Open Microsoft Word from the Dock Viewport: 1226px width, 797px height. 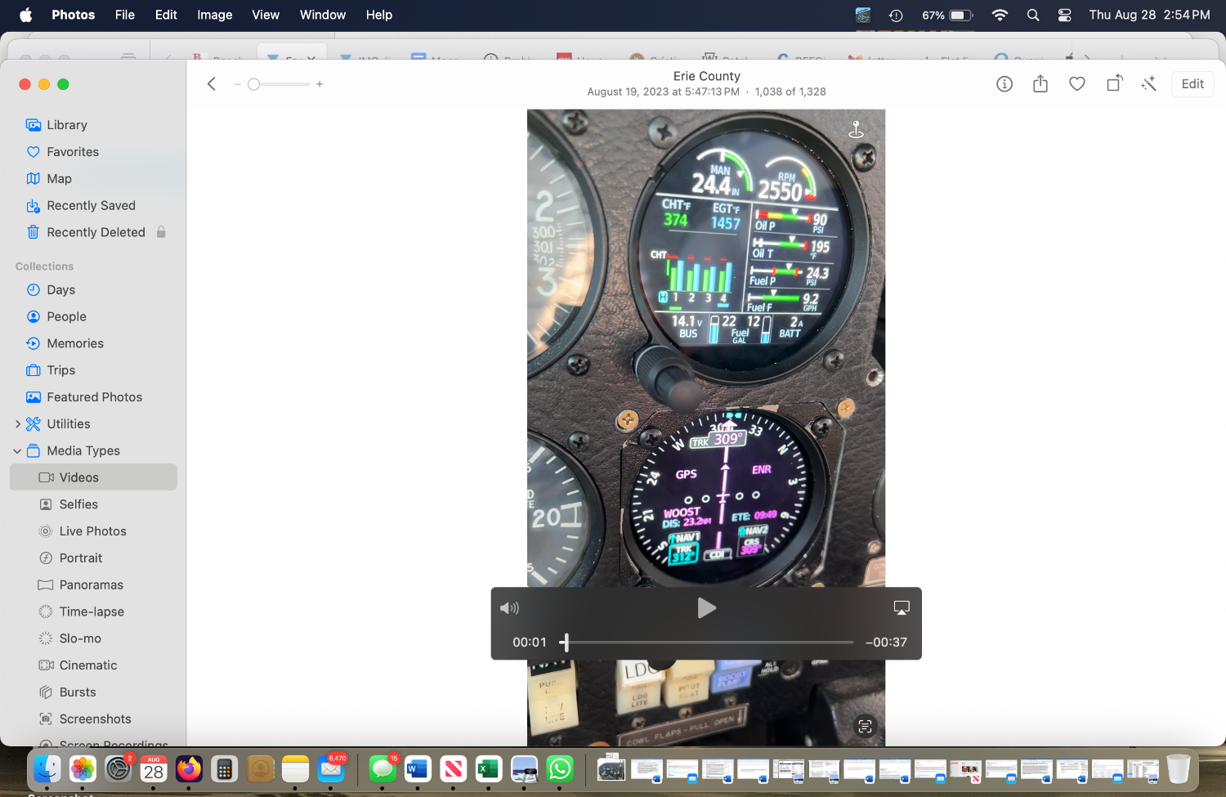(x=418, y=769)
